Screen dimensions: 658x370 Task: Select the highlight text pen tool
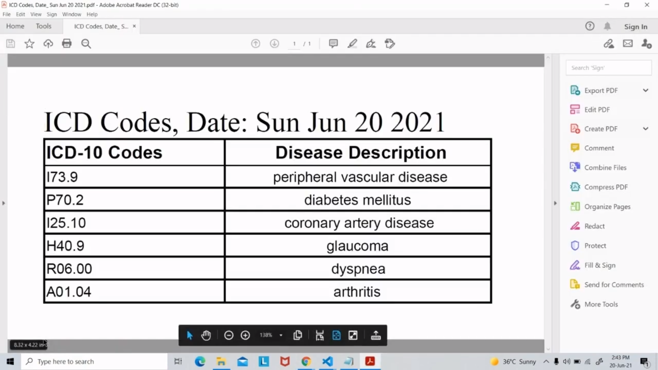352,44
